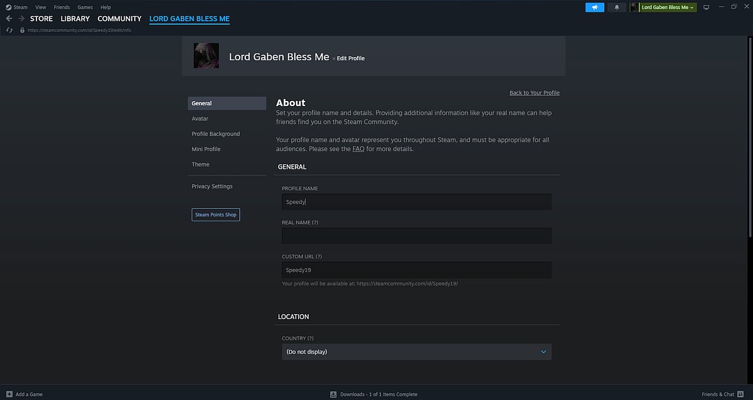Click the Friends & Chat label
The height and width of the screenshot is (400, 753).
(x=718, y=394)
